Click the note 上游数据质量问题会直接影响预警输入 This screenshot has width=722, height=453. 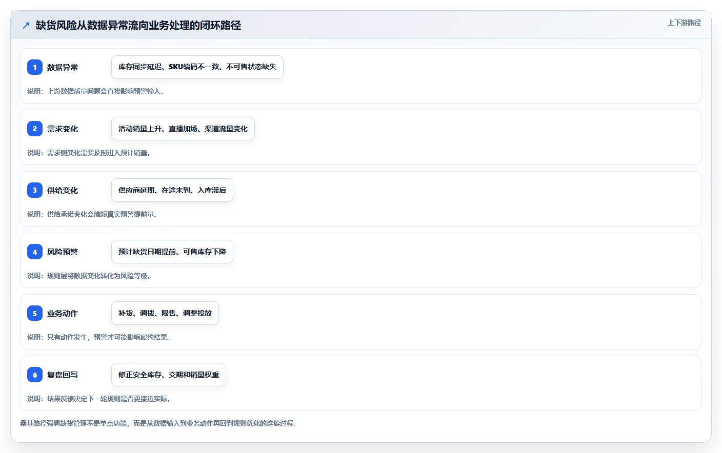[x=95, y=91]
